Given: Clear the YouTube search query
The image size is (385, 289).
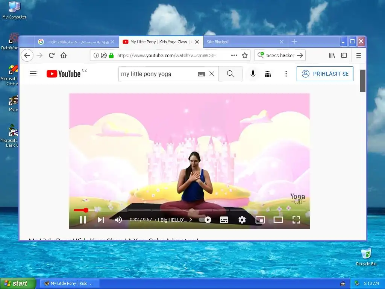Looking at the screenshot, I should click(x=212, y=74).
